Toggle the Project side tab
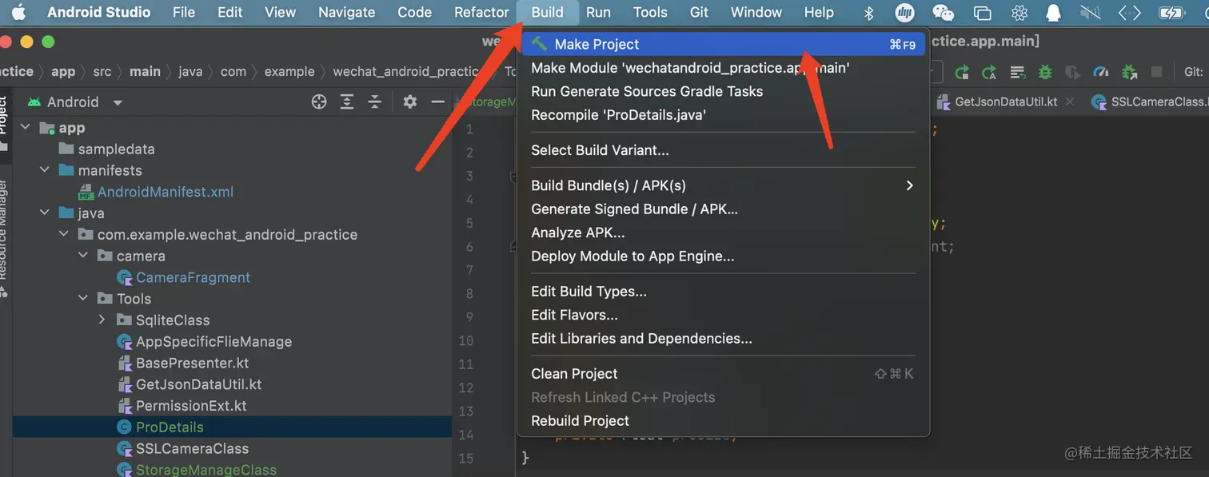Viewport: 1209px width, 477px height. [4, 120]
